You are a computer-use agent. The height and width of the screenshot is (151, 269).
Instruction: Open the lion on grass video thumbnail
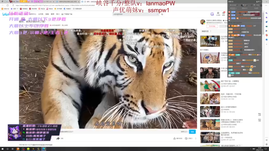(210, 124)
